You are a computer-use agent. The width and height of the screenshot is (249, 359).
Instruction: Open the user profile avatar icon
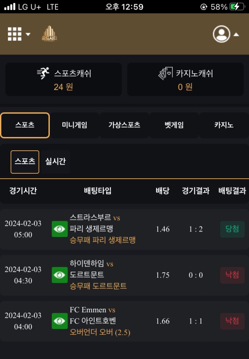[x=222, y=34]
